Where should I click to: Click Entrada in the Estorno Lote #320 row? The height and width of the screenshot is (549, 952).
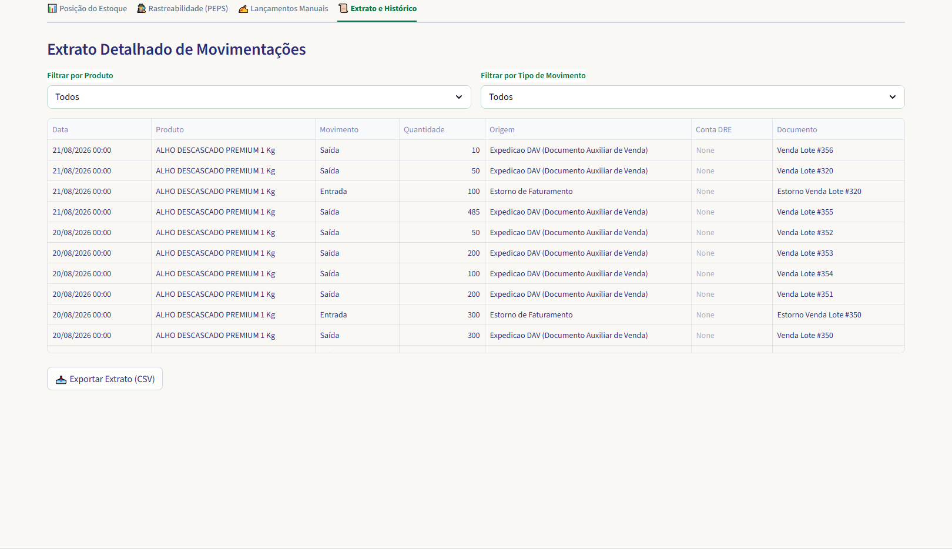(357, 191)
